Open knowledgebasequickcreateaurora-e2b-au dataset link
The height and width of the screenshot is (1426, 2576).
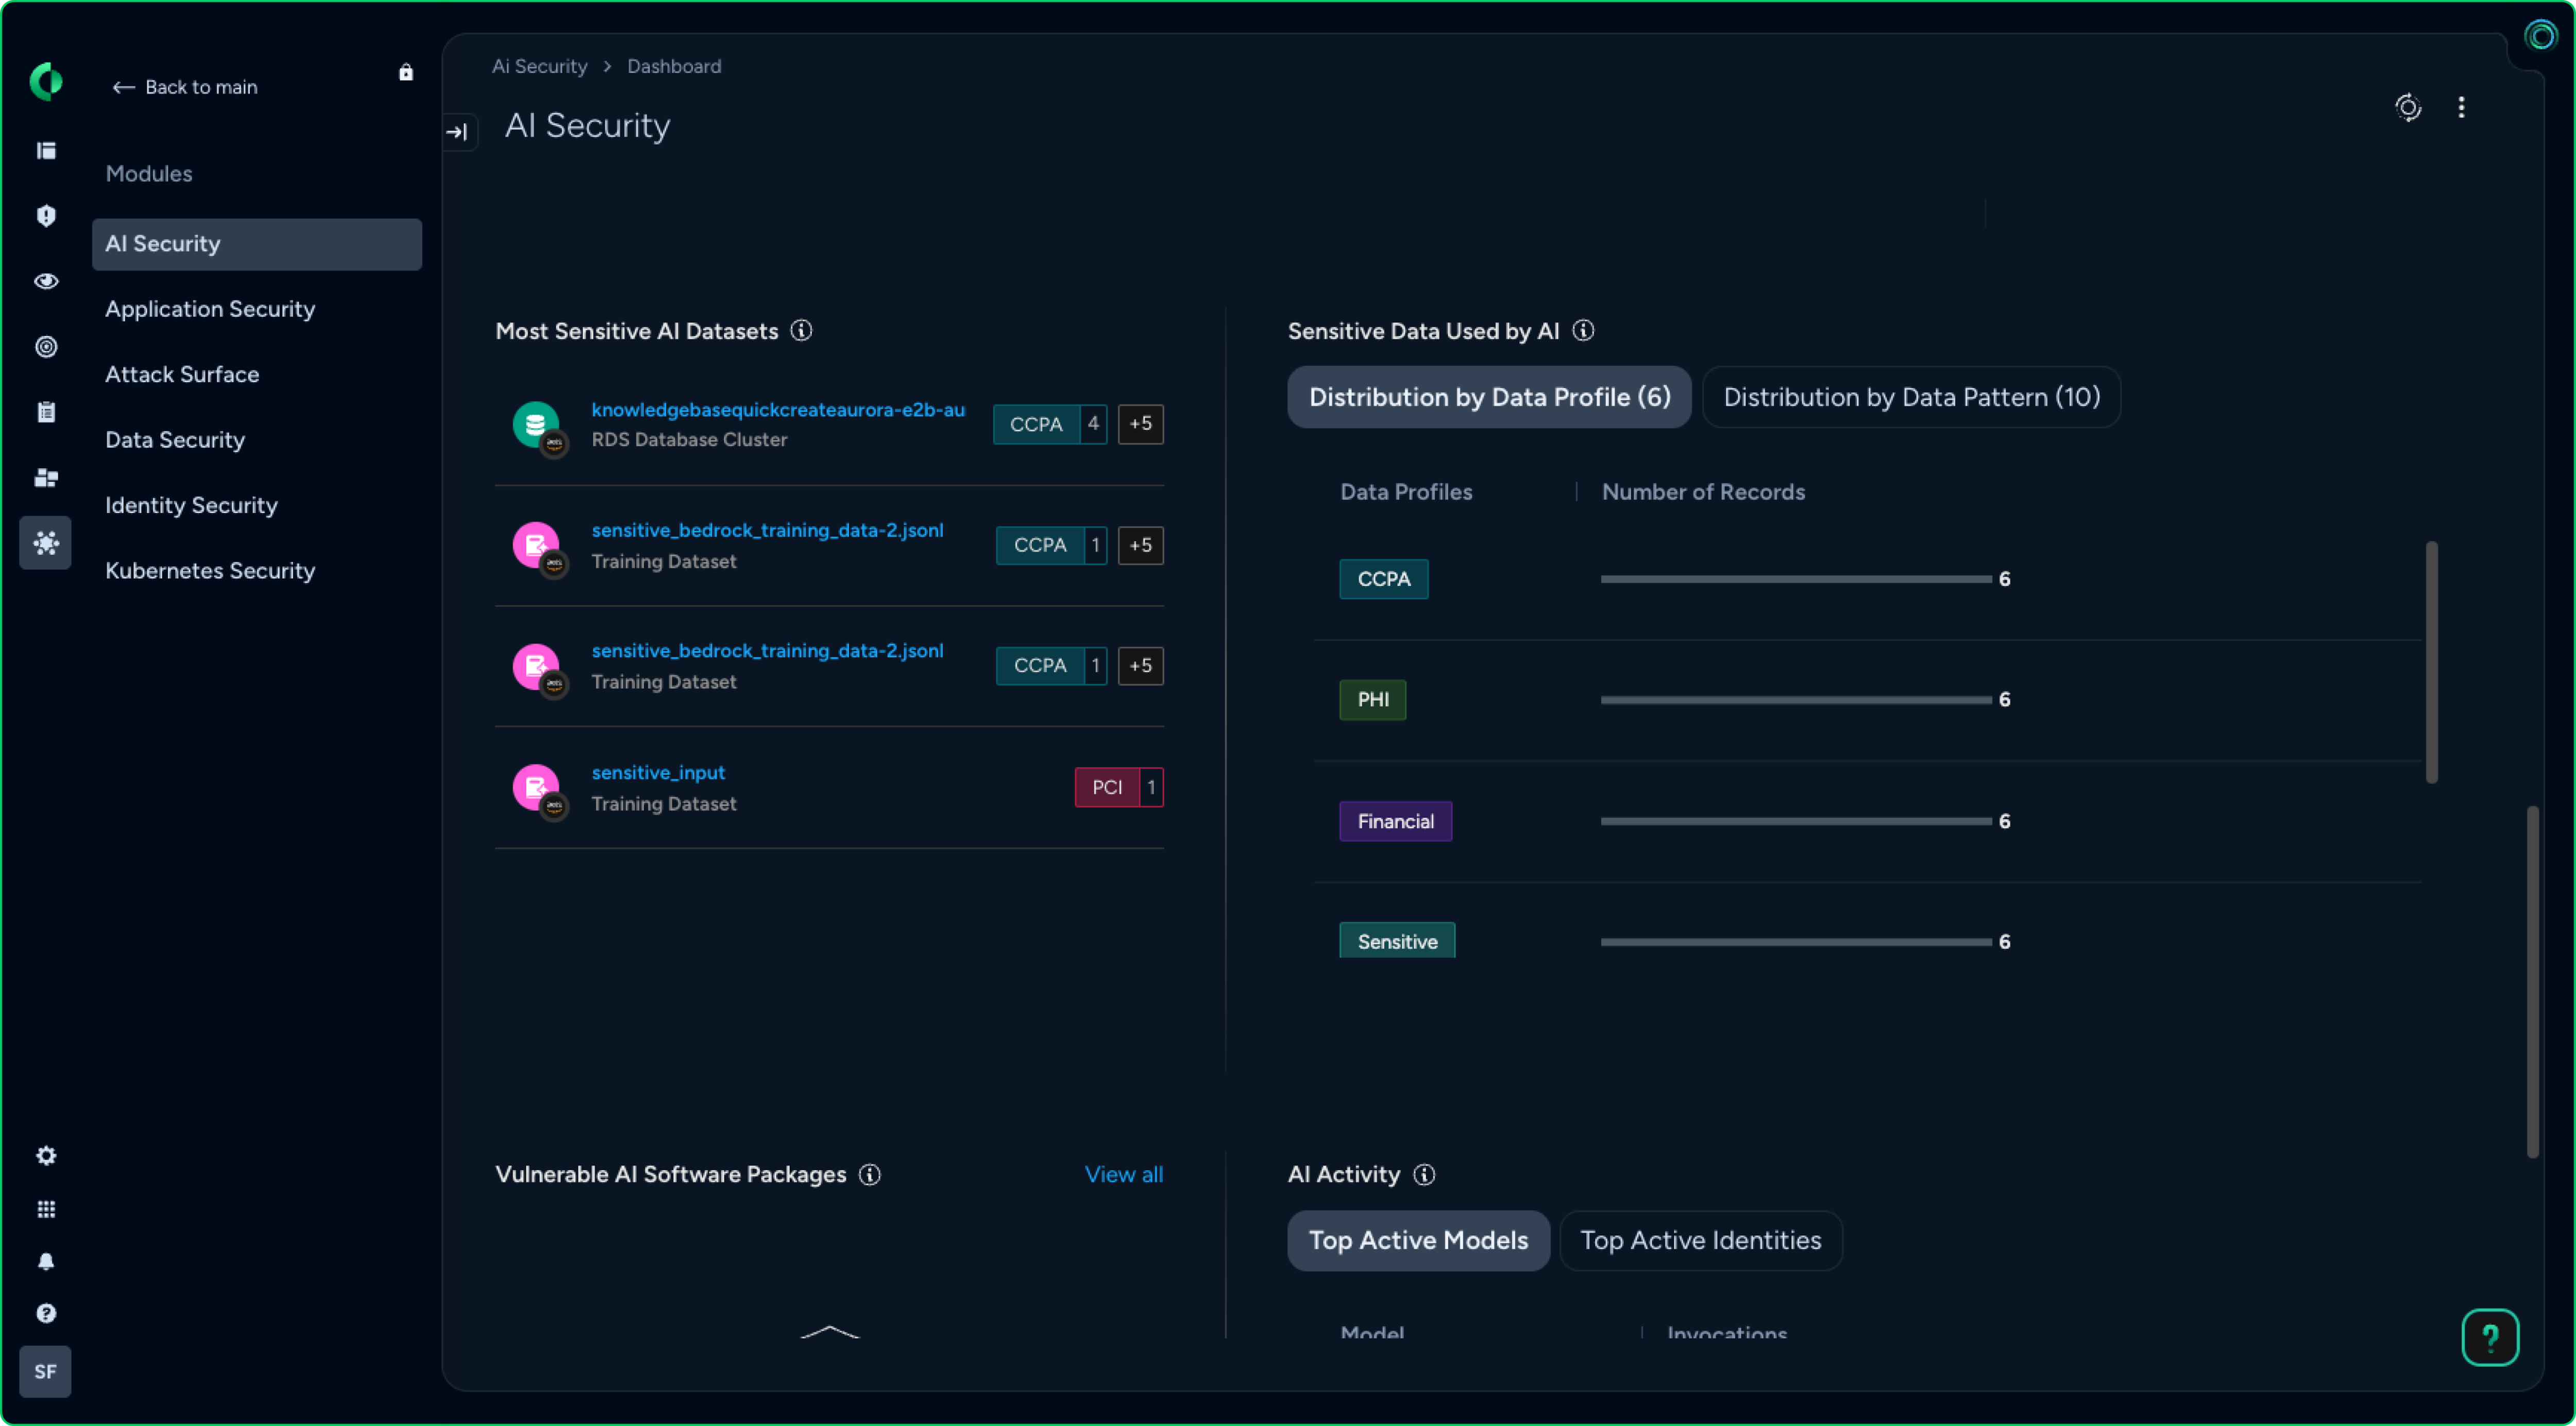777,410
